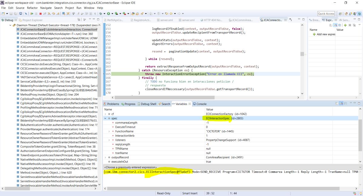Screen dimensions: 363x196
Task: Click the Step Into toolbar icon
Action: click(49, 14)
